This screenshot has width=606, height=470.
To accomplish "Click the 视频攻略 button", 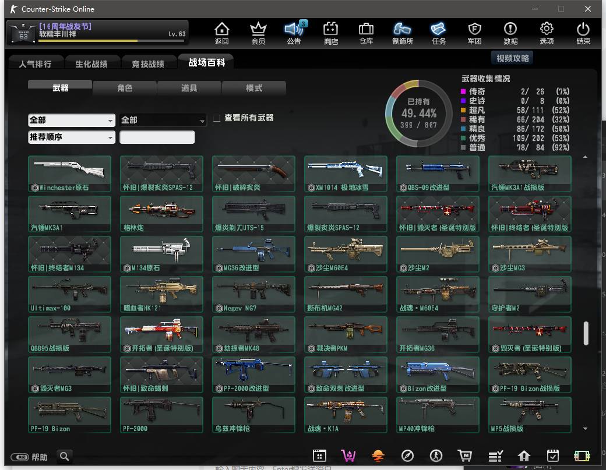I will pos(512,58).
